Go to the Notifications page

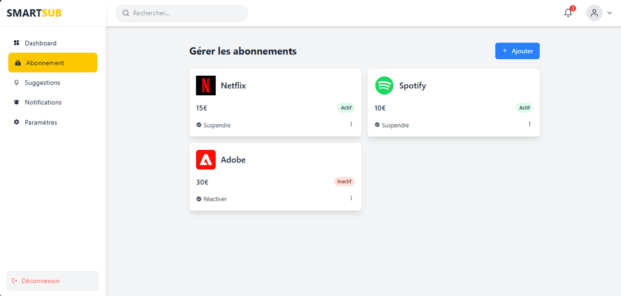(x=43, y=102)
